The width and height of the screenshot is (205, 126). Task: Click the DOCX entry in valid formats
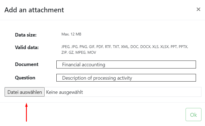click(145, 47)
